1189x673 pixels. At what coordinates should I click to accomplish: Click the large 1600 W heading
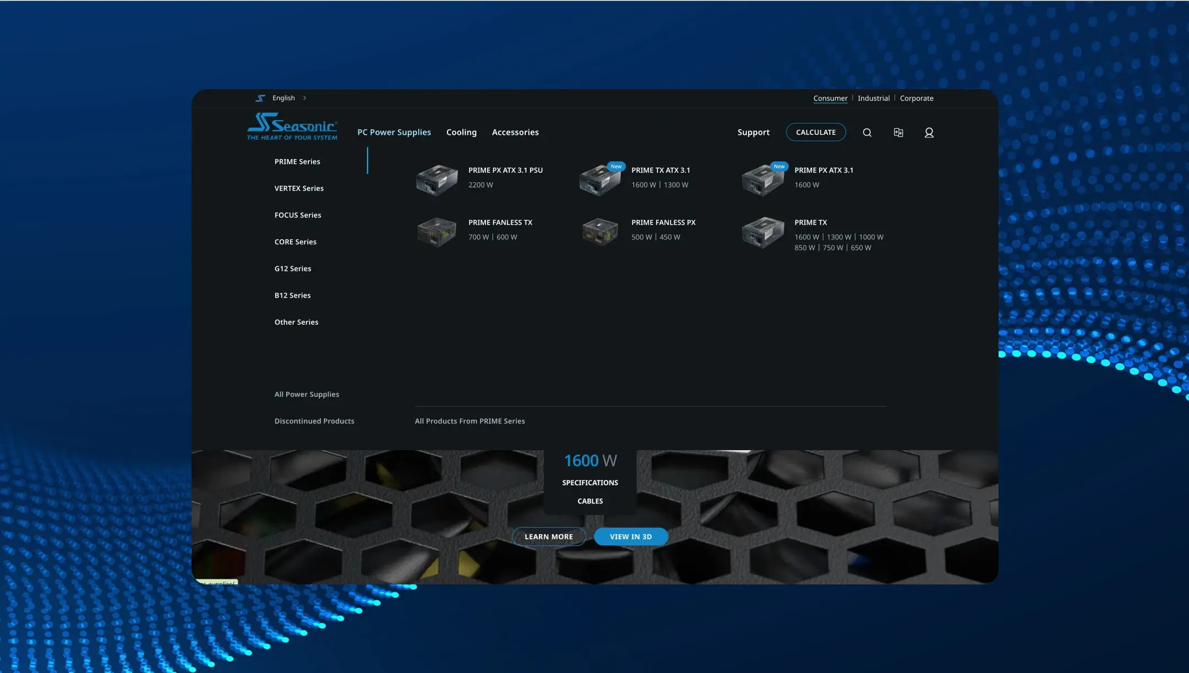click(590, 461)
